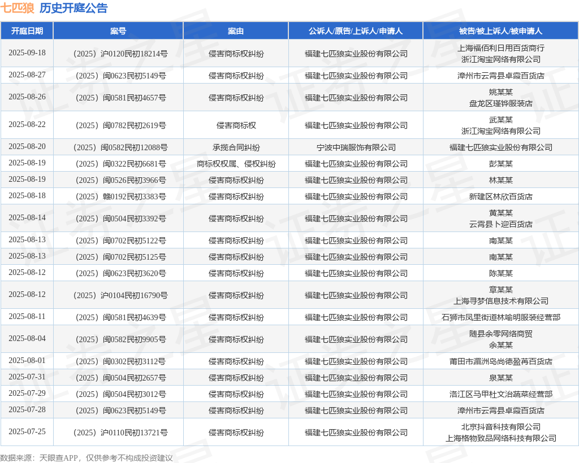
Task: Click defendant 洛江区马甲杜文治蔬菜经营部
Action: tap(501, 395)
